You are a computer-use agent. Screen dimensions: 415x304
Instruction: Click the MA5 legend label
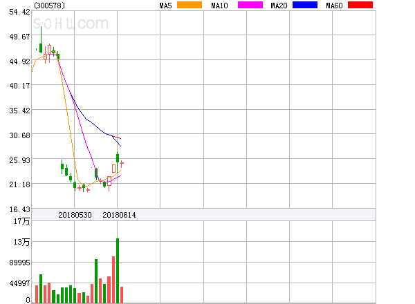click(x=165, y=6)
